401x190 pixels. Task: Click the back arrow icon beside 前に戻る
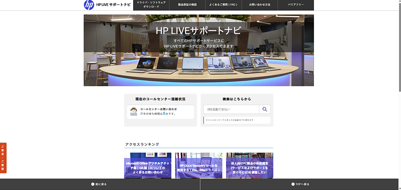click(x=93, y=184)
